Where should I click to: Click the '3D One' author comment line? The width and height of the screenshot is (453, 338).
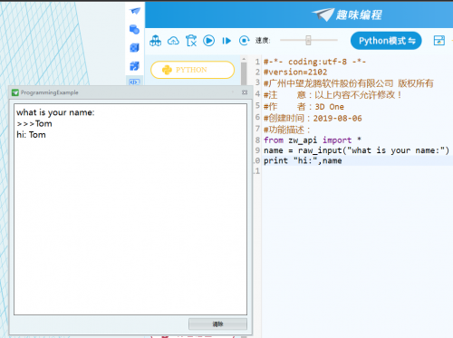304,107
